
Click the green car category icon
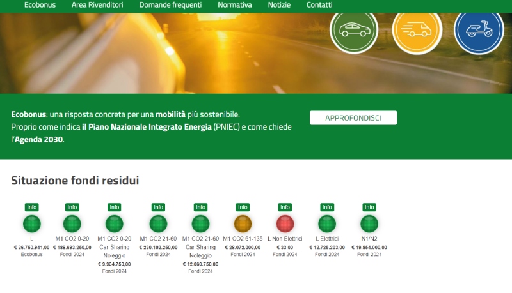(354, 30)
